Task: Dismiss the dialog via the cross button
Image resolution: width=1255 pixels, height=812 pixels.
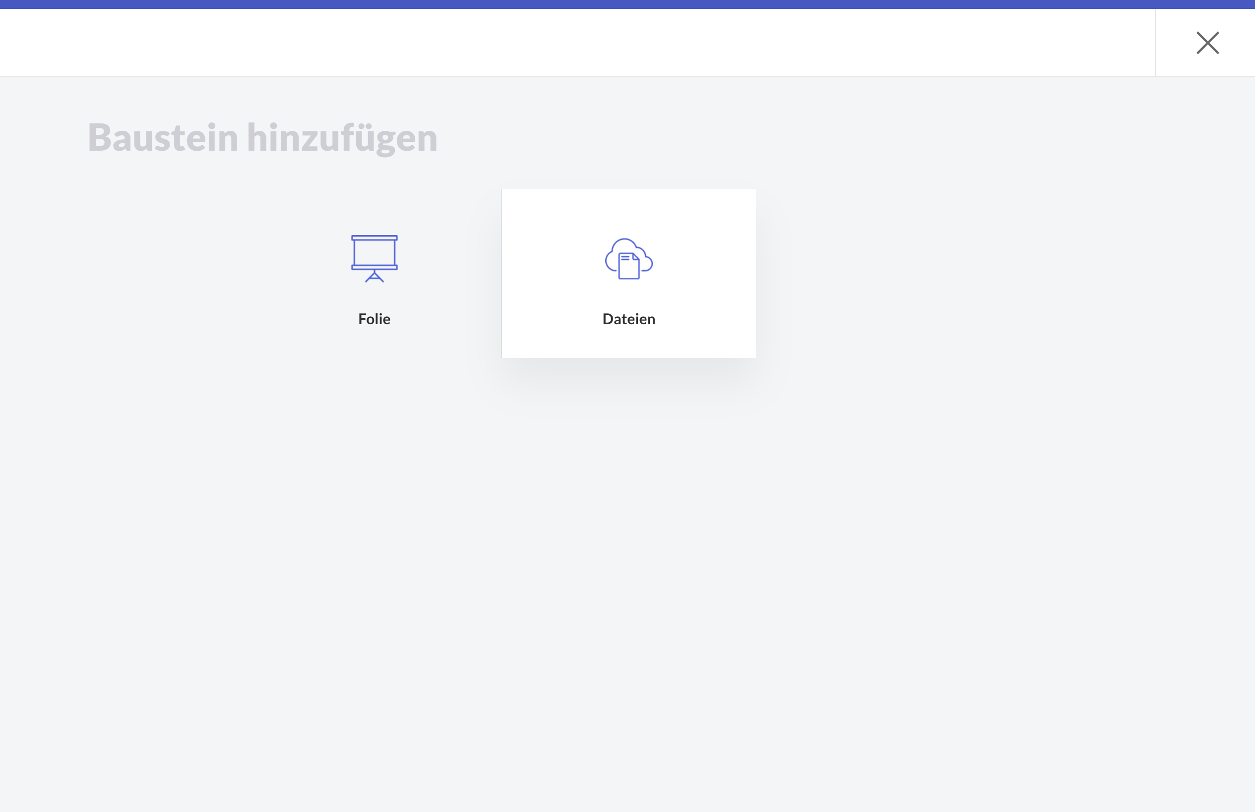Action: [x=1207, y=43]
